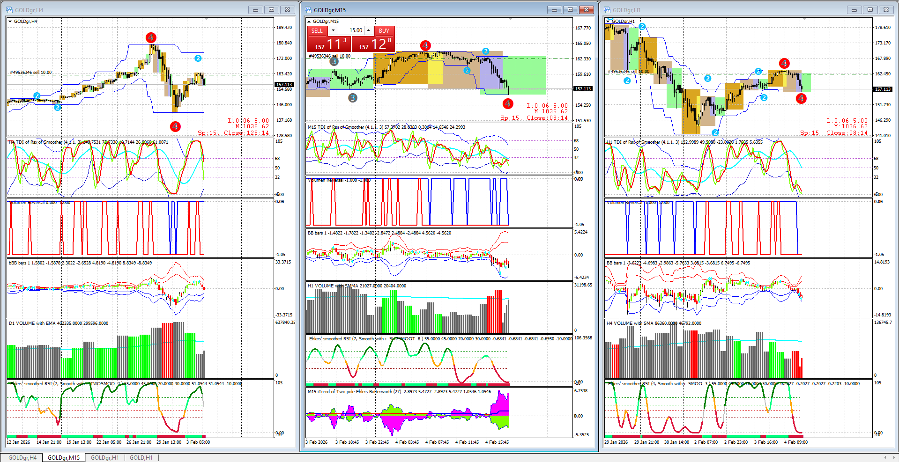Close the GOLDgr,M15 chart window

point(586,10)
